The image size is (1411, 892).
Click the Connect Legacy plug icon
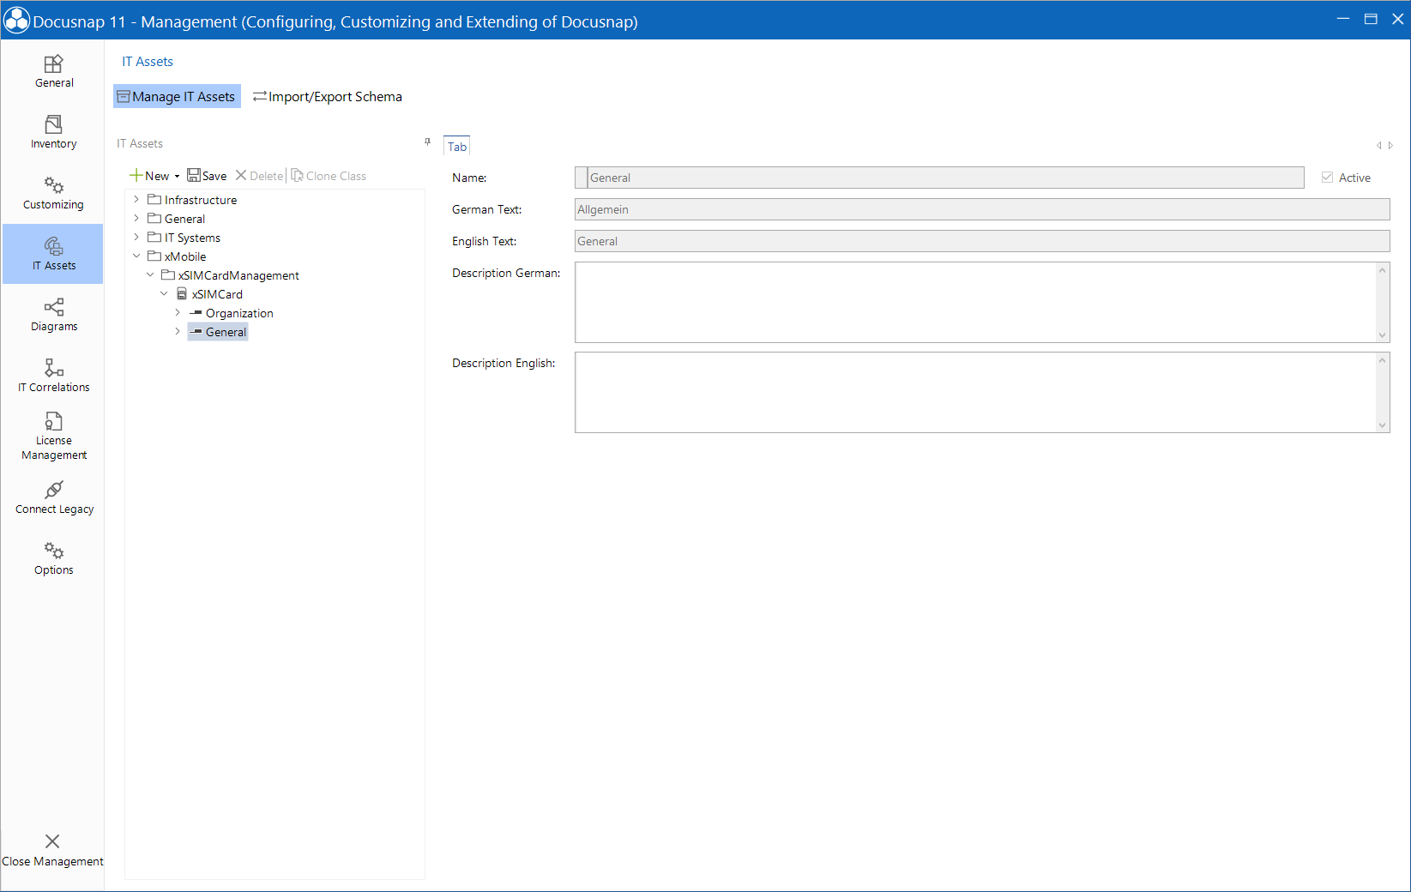tap(53, 496)
